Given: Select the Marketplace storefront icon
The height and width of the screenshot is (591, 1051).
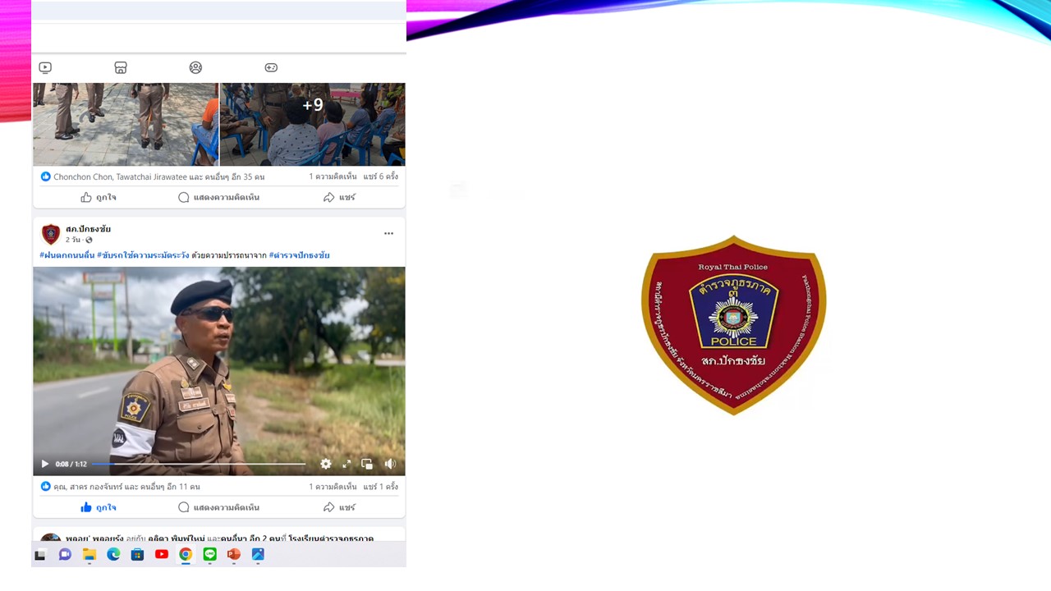Looking at the screenshot, I should point(121,67).
